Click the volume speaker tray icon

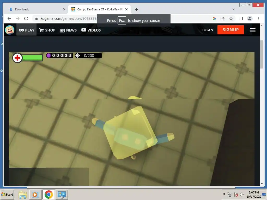coord(242,194)
